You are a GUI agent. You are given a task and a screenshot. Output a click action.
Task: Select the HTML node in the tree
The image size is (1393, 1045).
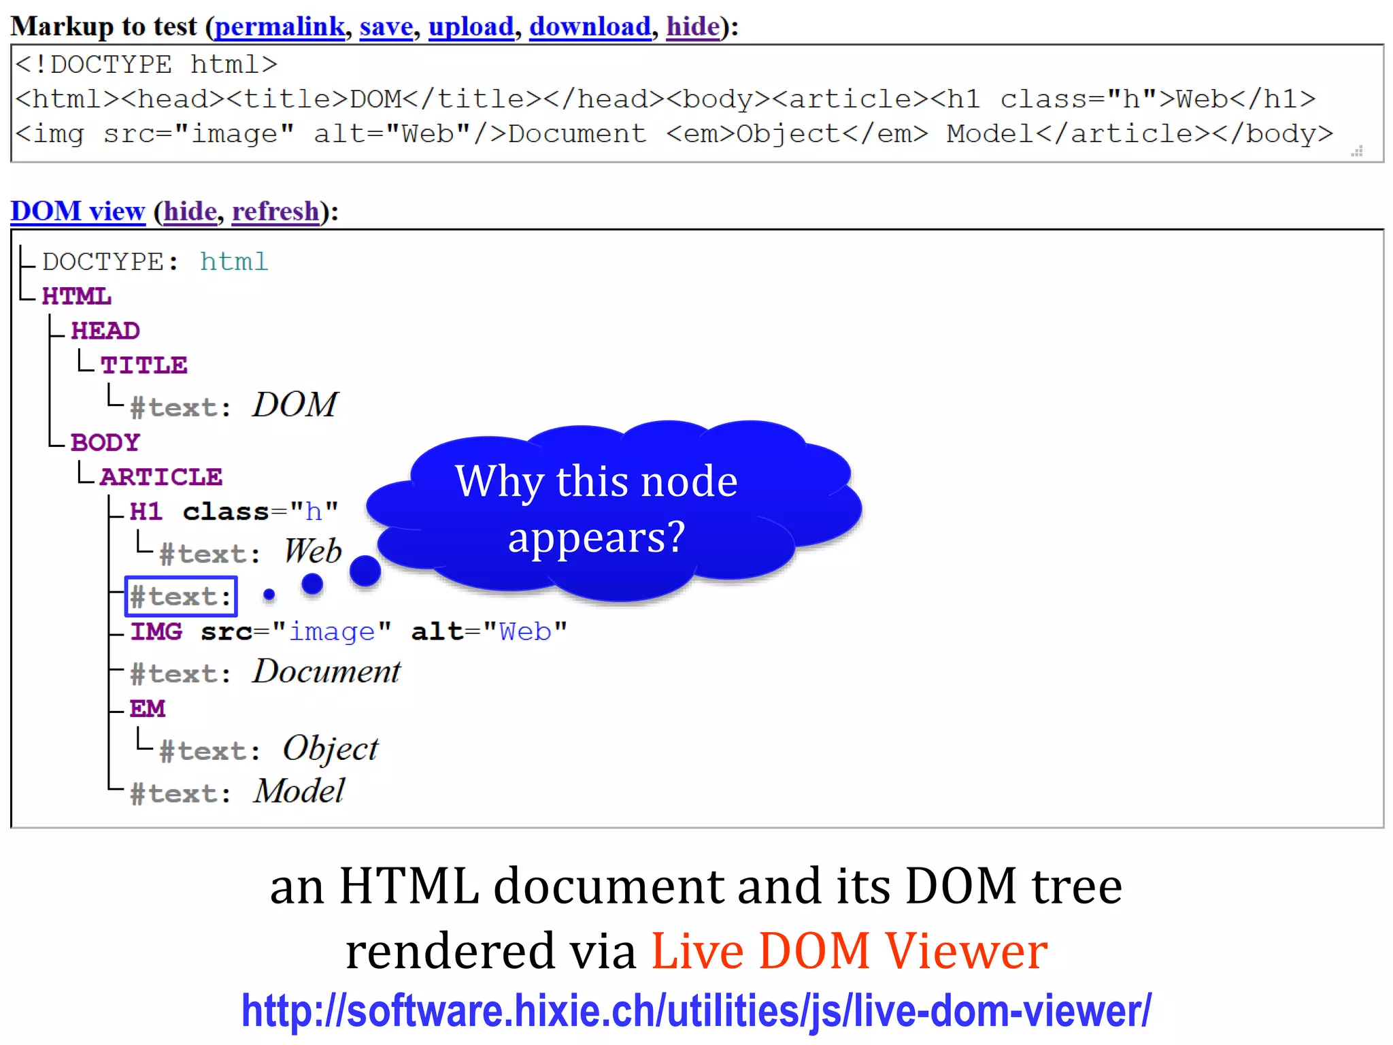tap(76, 296)
